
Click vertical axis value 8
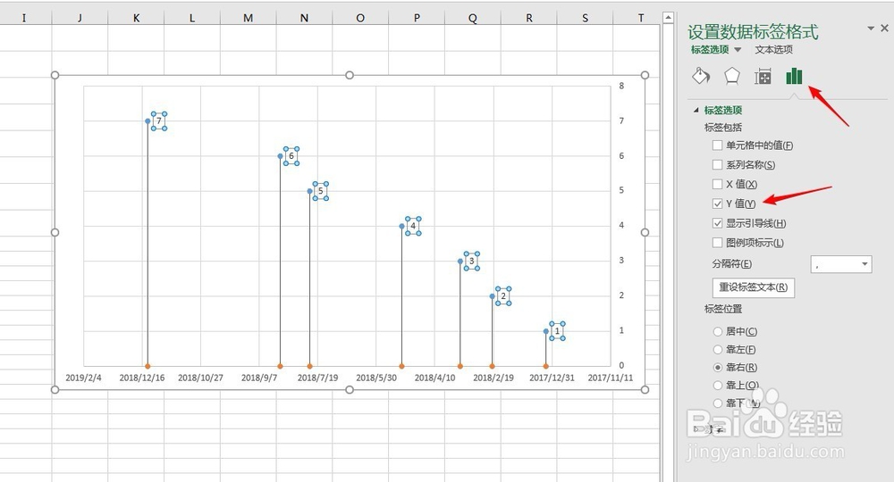click(x=621, y=86)
